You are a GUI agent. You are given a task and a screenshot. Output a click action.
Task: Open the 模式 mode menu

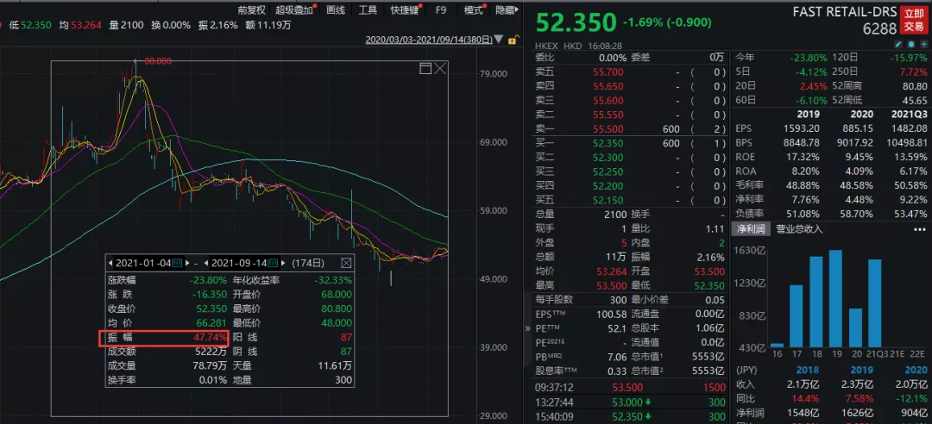pyautogui.click(x=474, y=10)
